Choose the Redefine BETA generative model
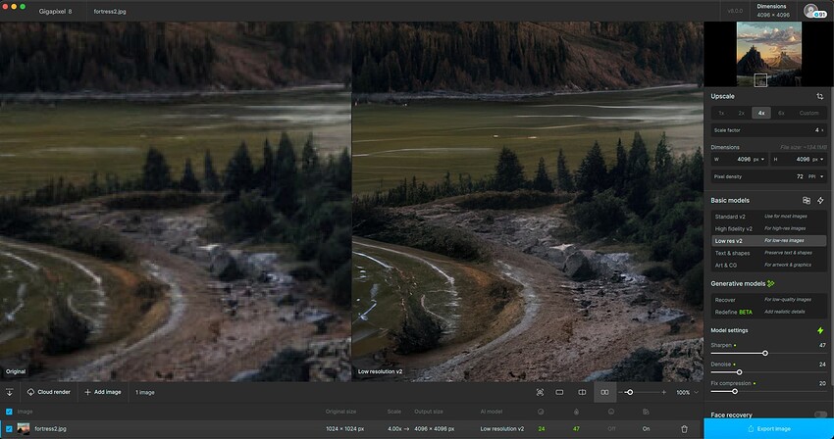This screenshot has width=834, height=439. click(768, 312)
